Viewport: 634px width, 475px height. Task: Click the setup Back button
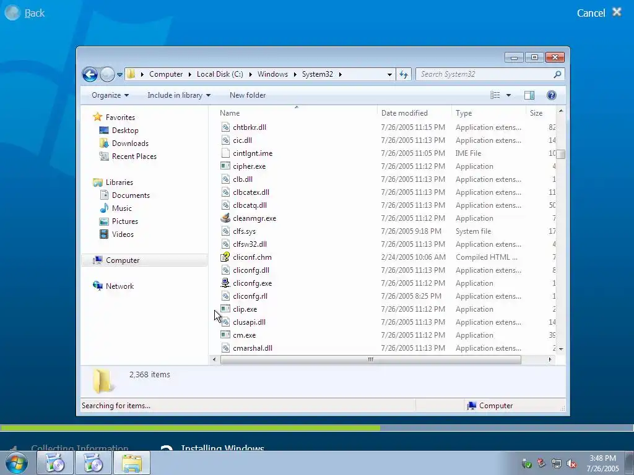click(24, 13)
